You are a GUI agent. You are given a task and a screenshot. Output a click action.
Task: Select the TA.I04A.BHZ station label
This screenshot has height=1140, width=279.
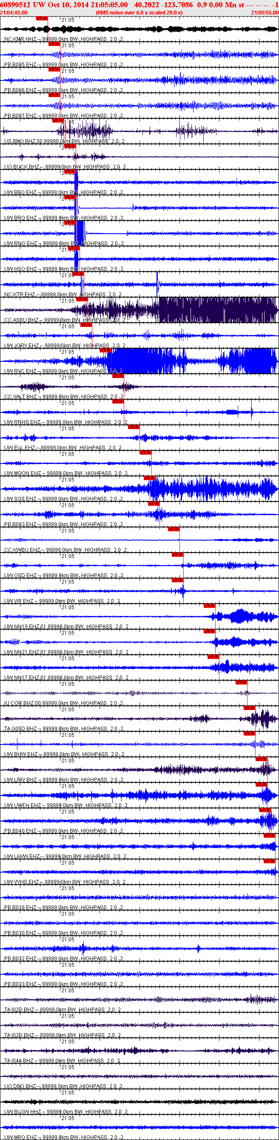coord(63,1062)
